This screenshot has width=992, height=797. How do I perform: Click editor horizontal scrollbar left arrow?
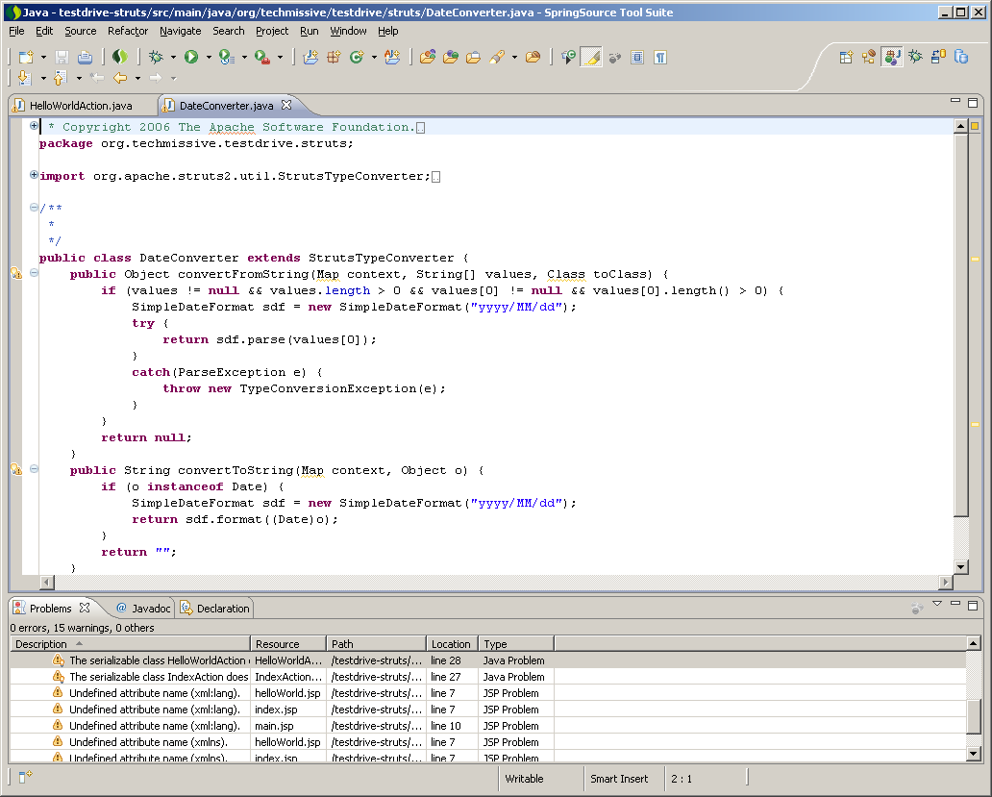[47, 582]
